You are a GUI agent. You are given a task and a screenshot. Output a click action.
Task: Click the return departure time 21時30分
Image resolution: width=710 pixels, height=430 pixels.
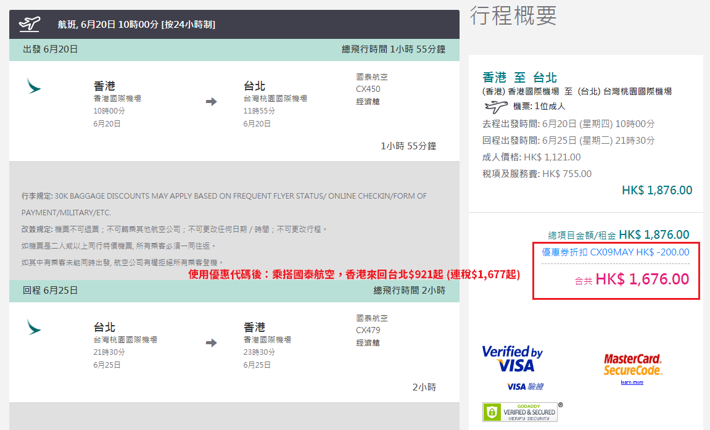[x=109, y=352]
